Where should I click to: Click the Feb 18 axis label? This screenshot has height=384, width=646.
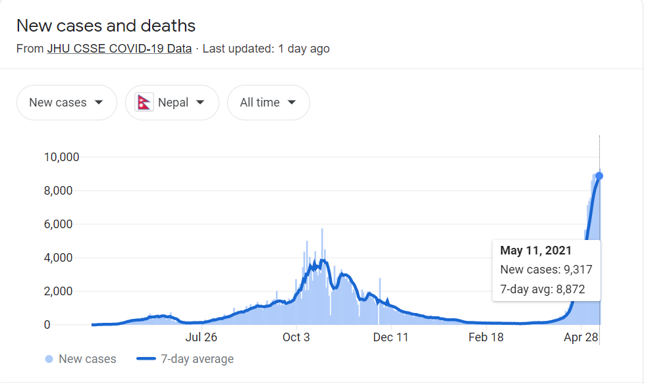(486, 337)
